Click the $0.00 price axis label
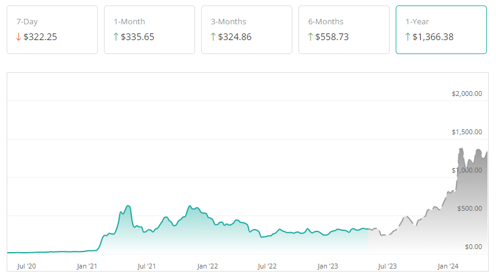The width and height of the screenshot is (496, 277). click(x=472, y=247)
